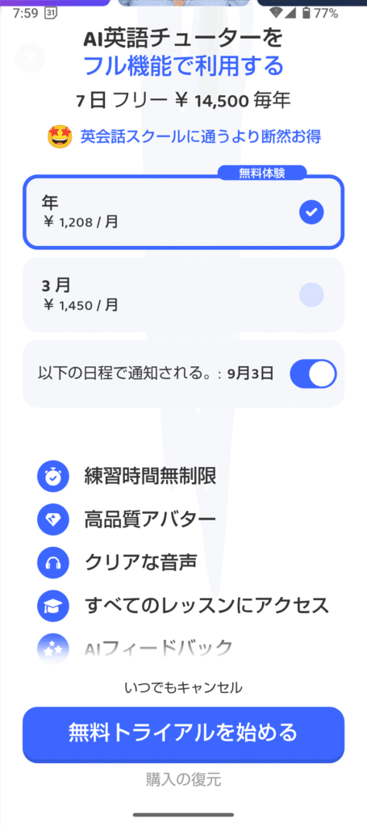
Task: Choose the 年 ¥1,208/月 plan card
Action: point(183,212)
